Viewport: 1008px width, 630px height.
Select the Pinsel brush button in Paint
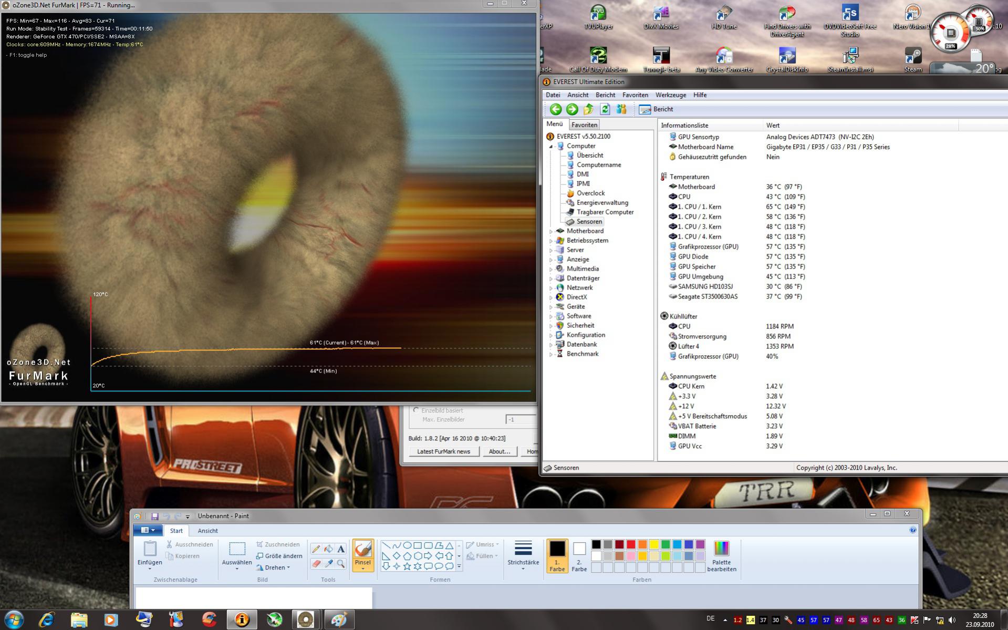point(362,555)
